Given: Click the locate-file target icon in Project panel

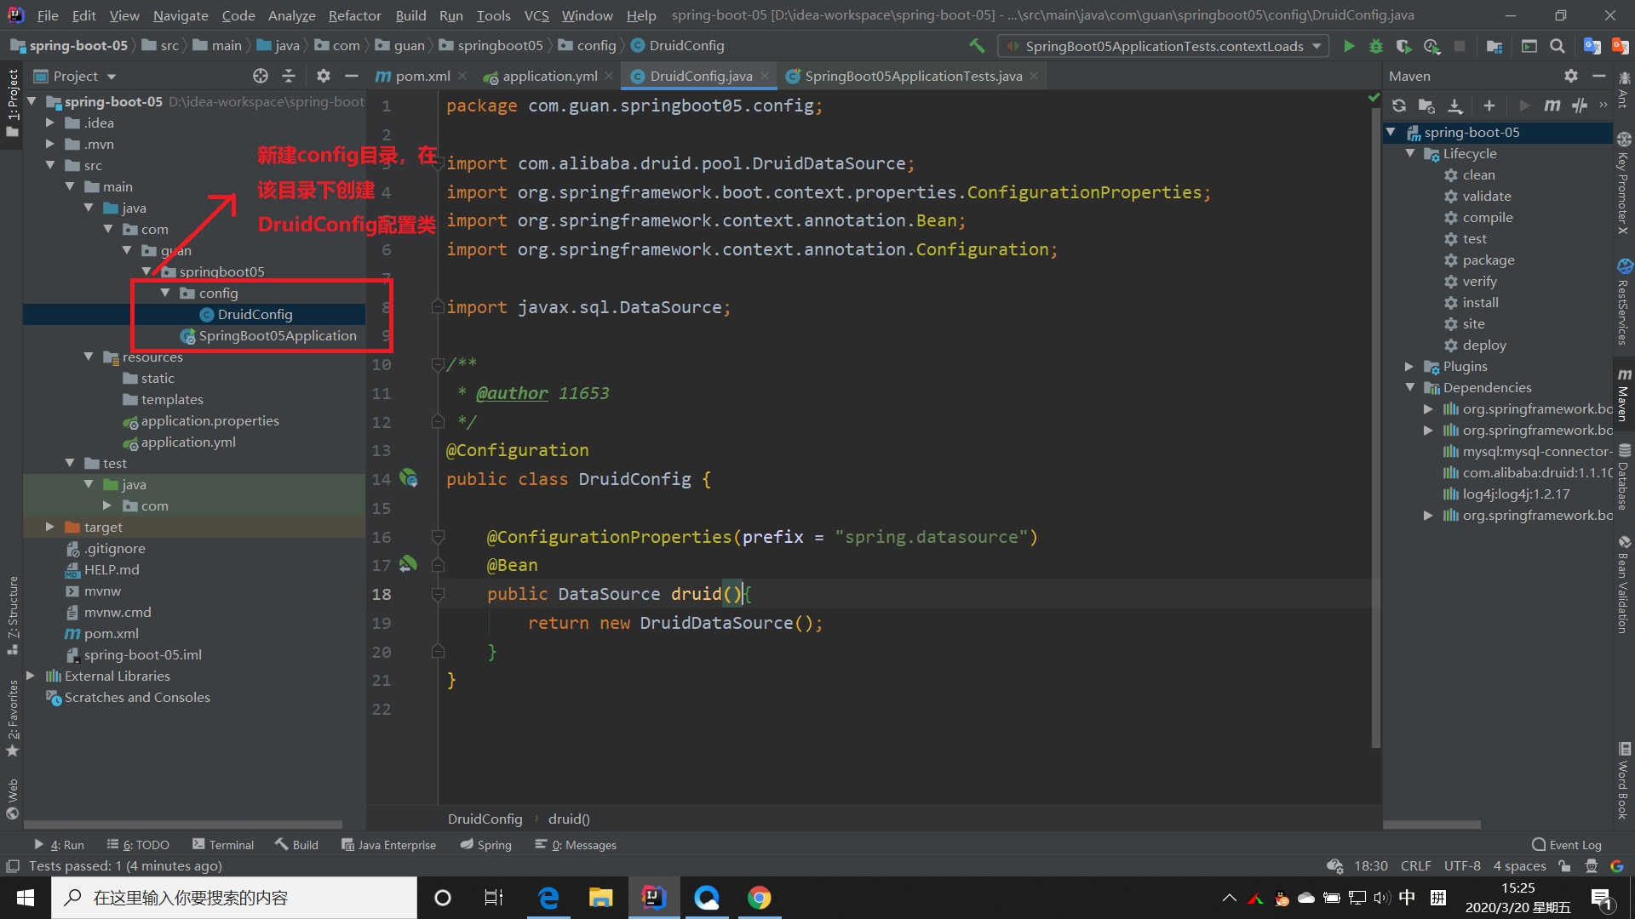Looking at the screenshot, I should 261,77.
